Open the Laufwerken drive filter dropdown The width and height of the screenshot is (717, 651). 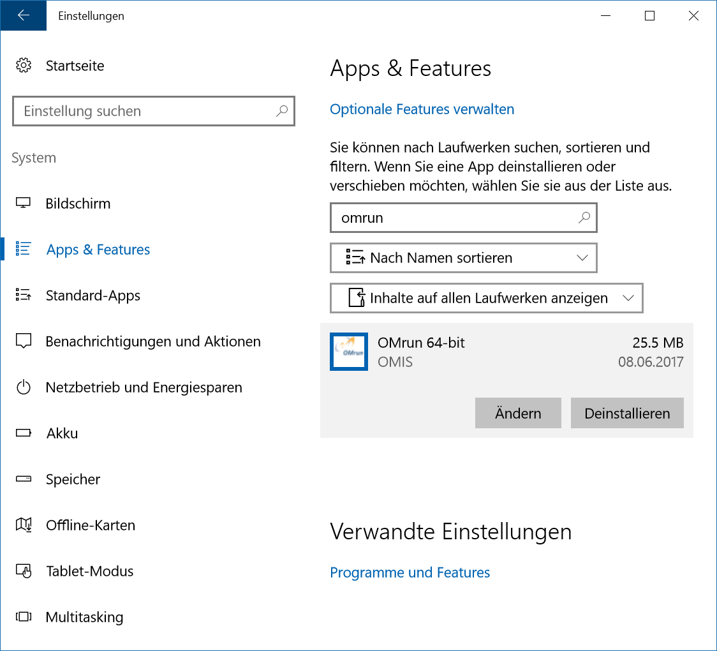click(486, 298)
